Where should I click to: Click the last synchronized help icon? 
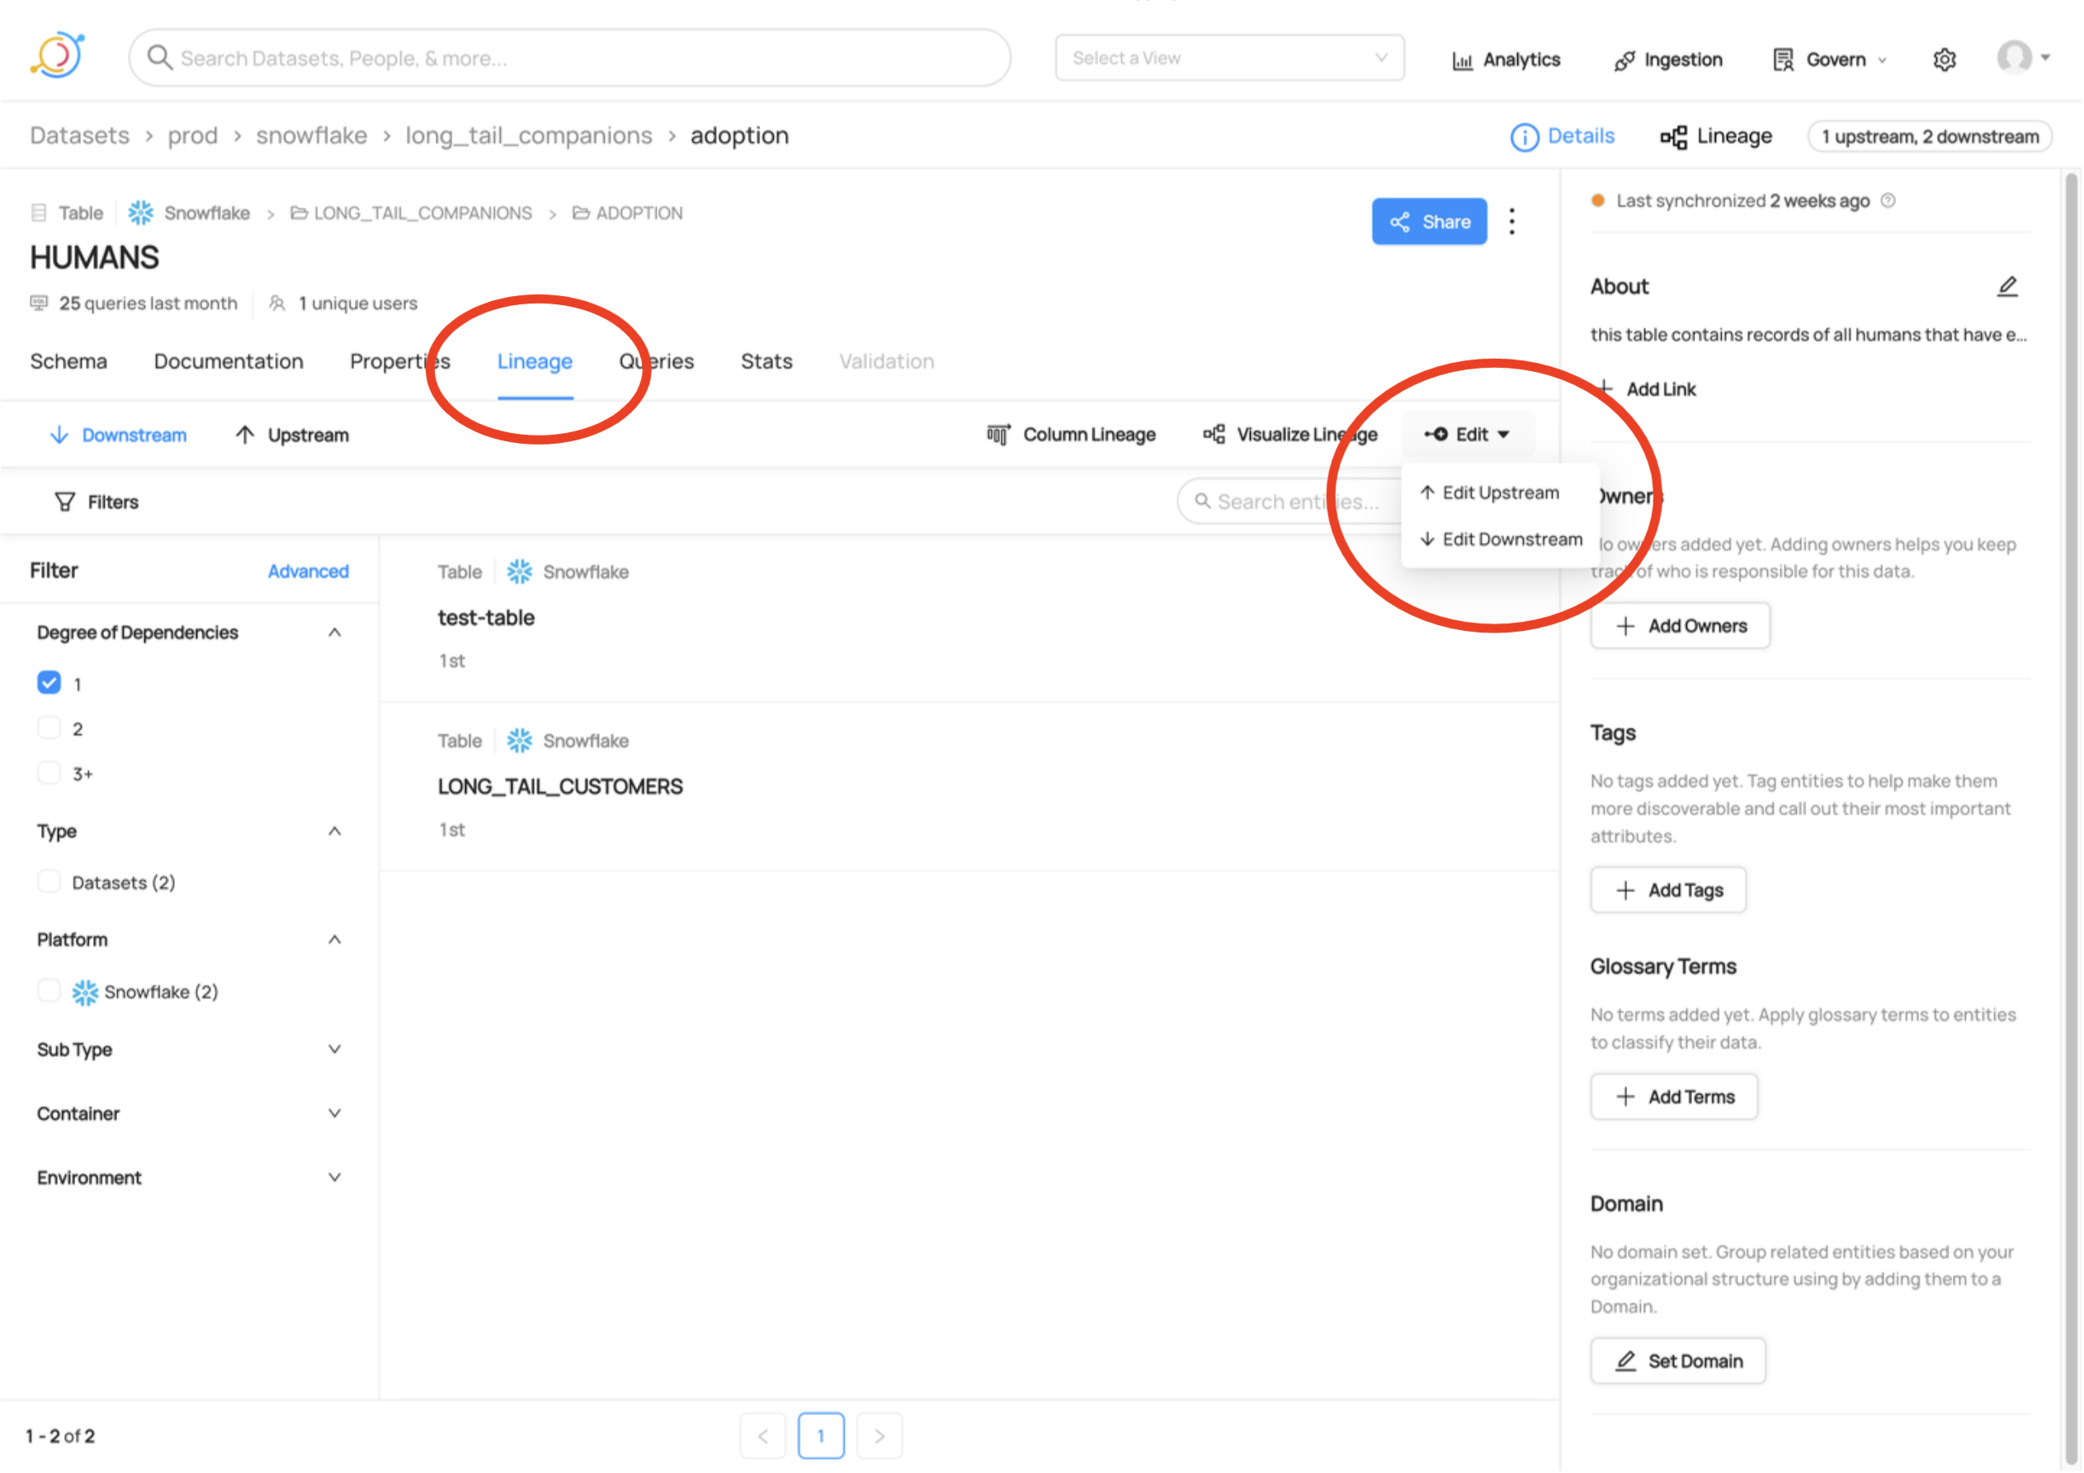pyautogui.click(x=1888, y=200)
